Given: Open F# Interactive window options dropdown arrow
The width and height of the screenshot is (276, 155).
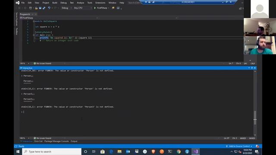Looking at the screenshot, I should (249, 68).
